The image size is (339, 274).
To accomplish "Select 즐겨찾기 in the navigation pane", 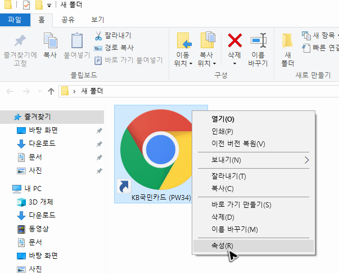I will click(x=52, y=117).
